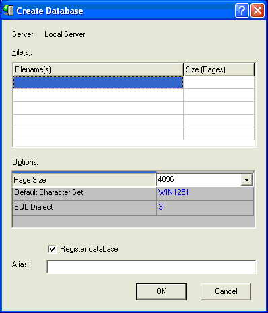Viewport: 268px width, 313px height.
Task: Close the Create Database dialog
Action: point(257,10)
